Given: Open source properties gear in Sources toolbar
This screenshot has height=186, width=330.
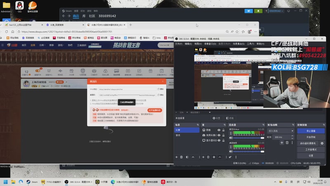Looking at the screenshot, I should (x=214, y=157).
